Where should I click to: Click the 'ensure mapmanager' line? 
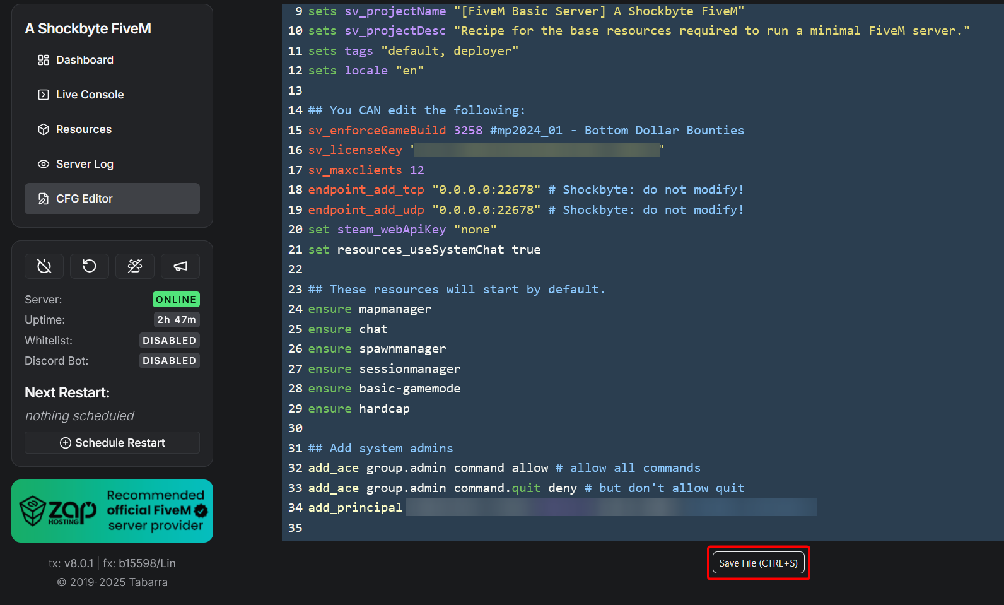coord(370,309)
